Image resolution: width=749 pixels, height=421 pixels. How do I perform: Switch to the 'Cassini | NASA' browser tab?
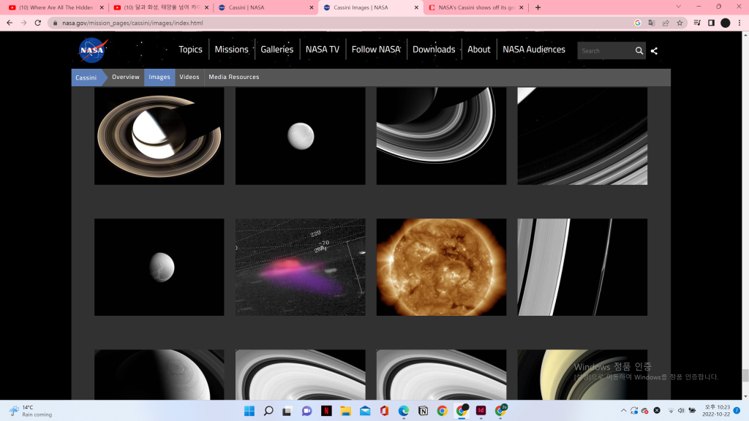point(266,7)
